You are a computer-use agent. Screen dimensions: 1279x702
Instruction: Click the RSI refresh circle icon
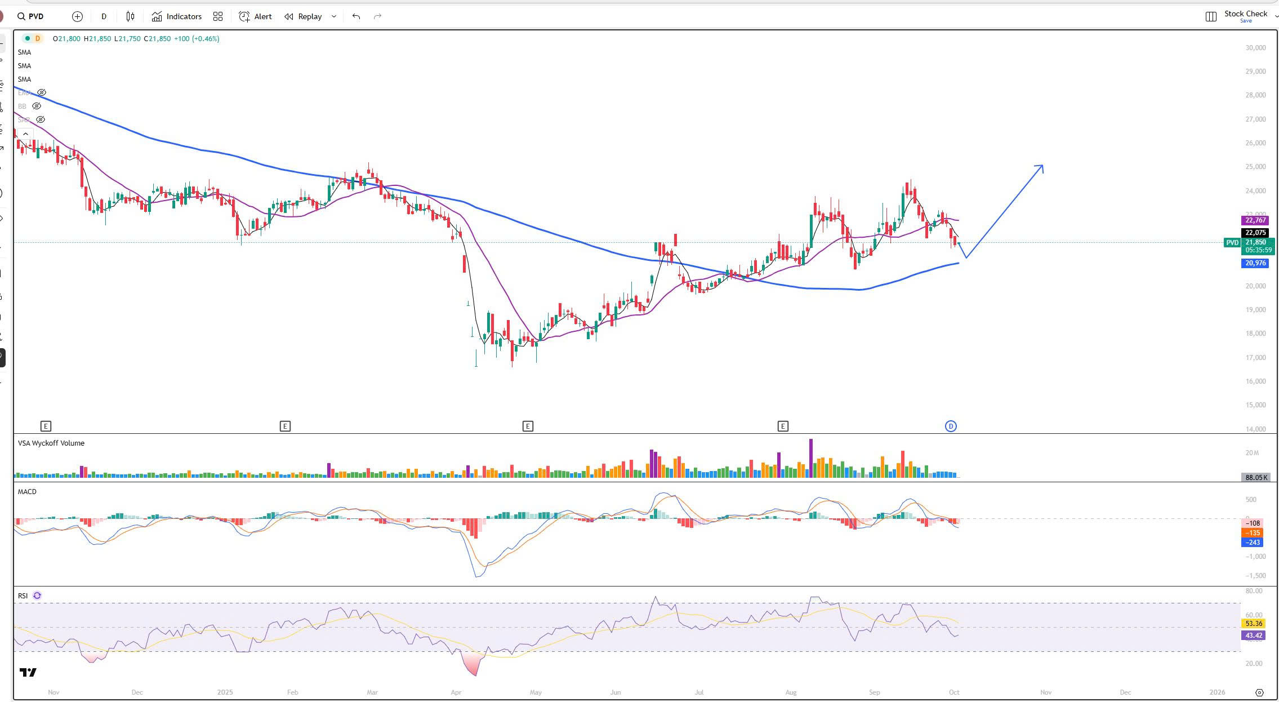[37, 596]
